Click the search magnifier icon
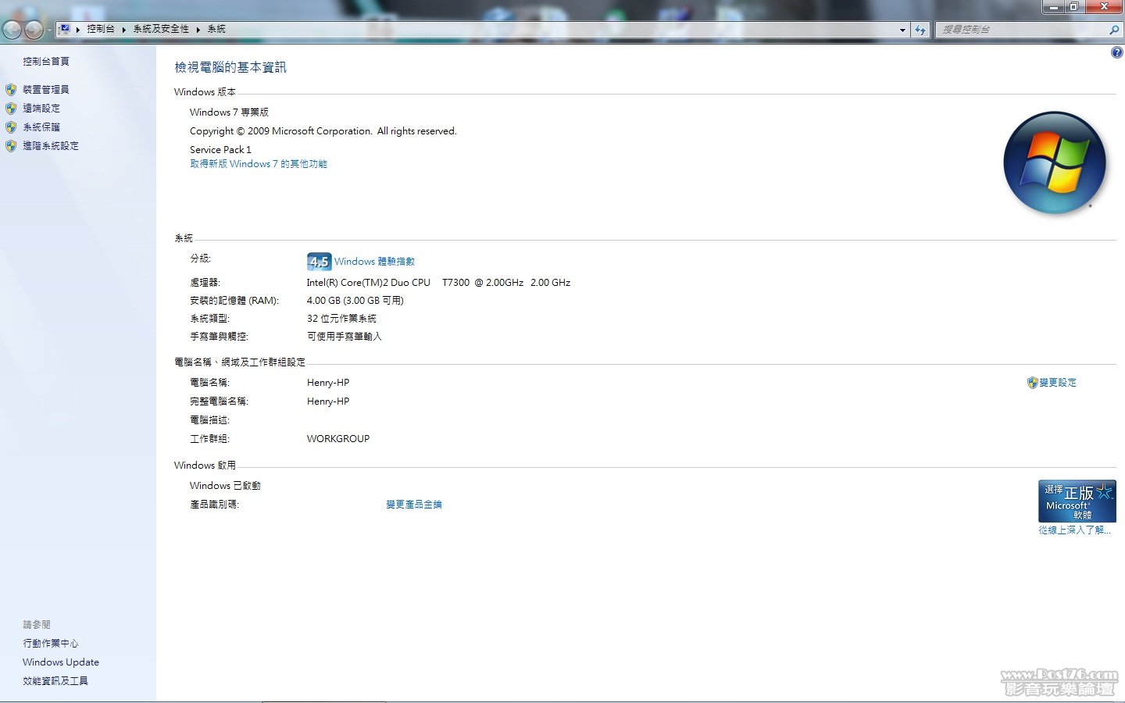This screenshot has height=703, width=1125. click(1114, 30)
